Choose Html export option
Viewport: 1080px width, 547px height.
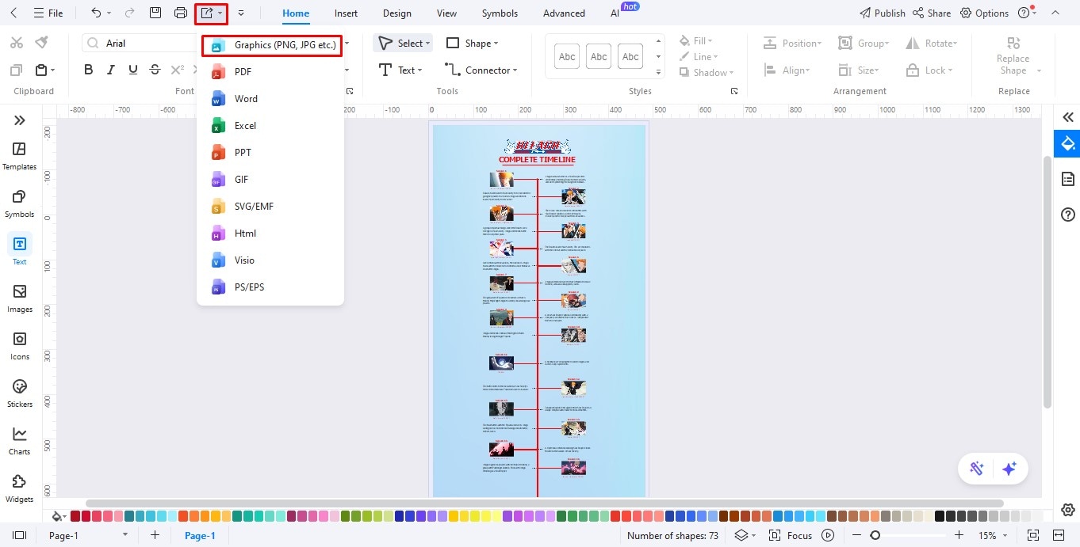pos(270,233)
